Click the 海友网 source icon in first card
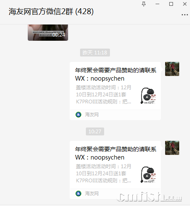 78,115
